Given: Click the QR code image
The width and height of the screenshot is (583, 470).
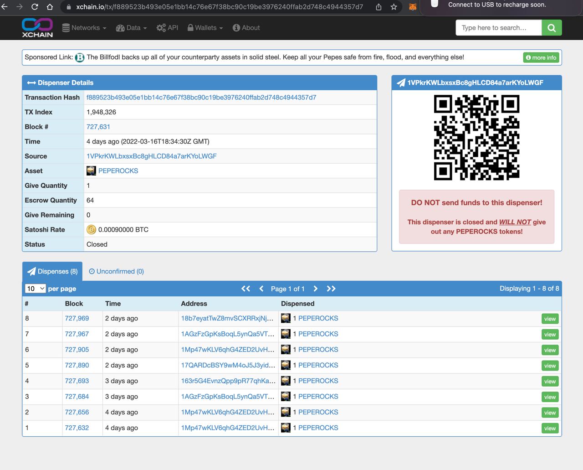Looking at the screenshot, I should tap(476, 138).
